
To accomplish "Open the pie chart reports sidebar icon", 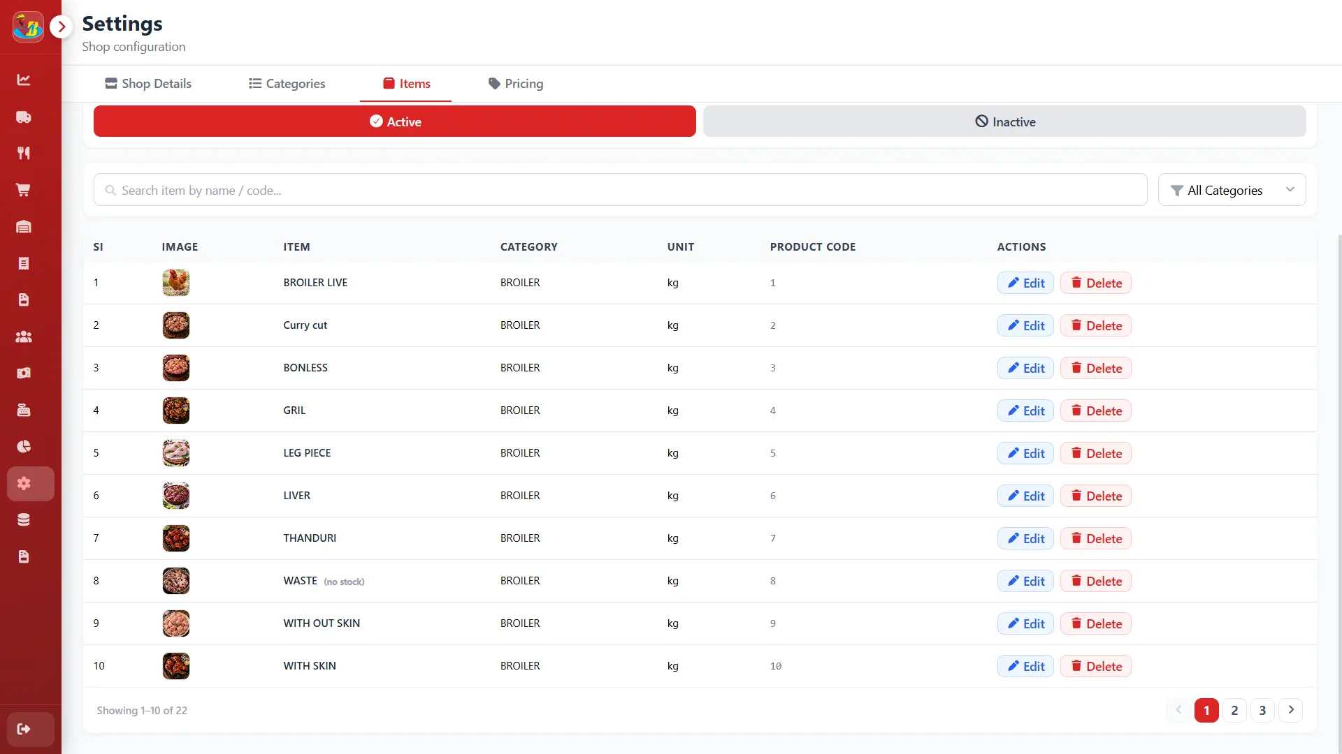I will pos(24,446).
